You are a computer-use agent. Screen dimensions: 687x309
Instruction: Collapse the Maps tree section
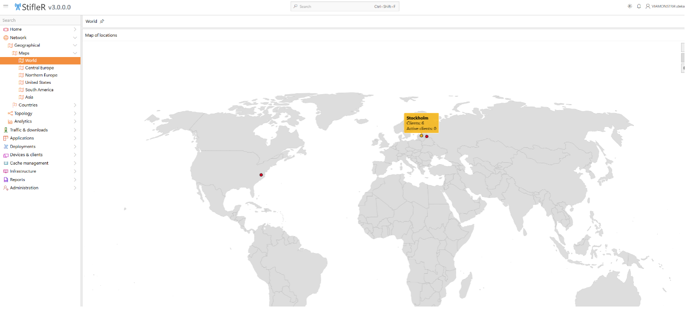click(74, 53)
